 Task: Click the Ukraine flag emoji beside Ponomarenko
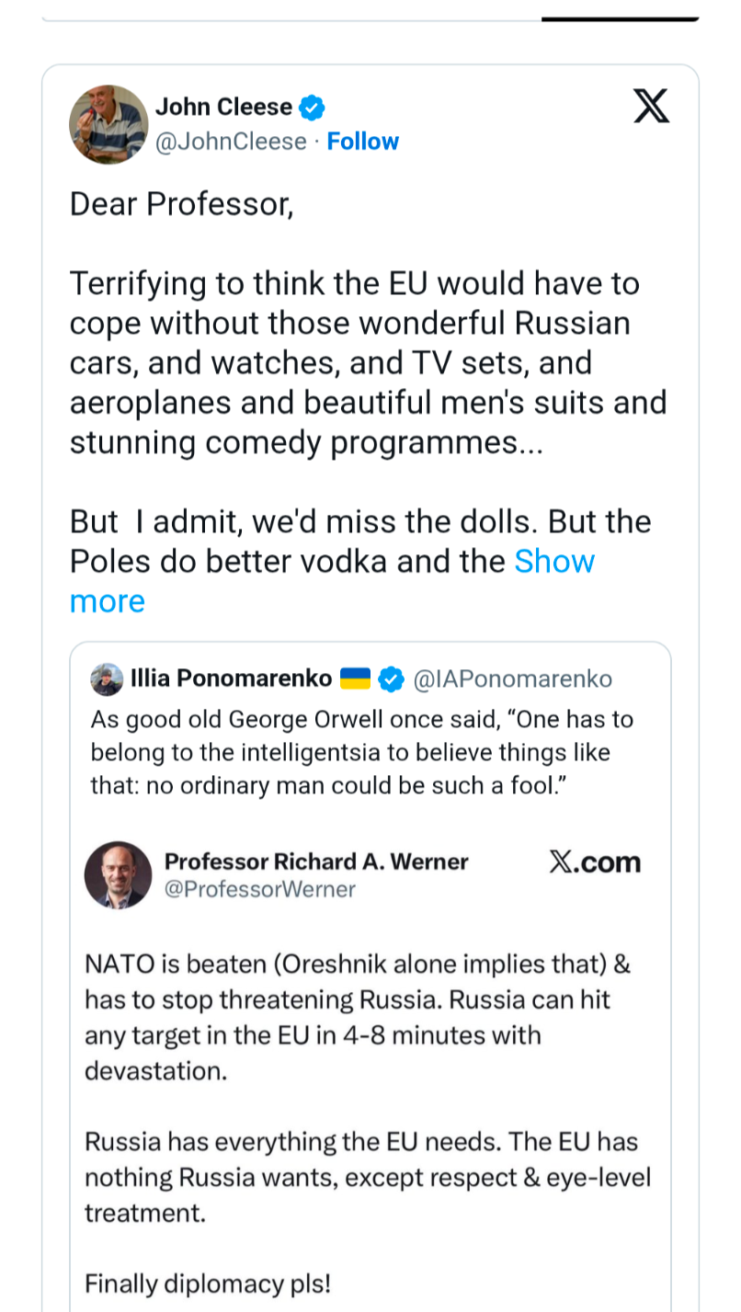[355, 679]
